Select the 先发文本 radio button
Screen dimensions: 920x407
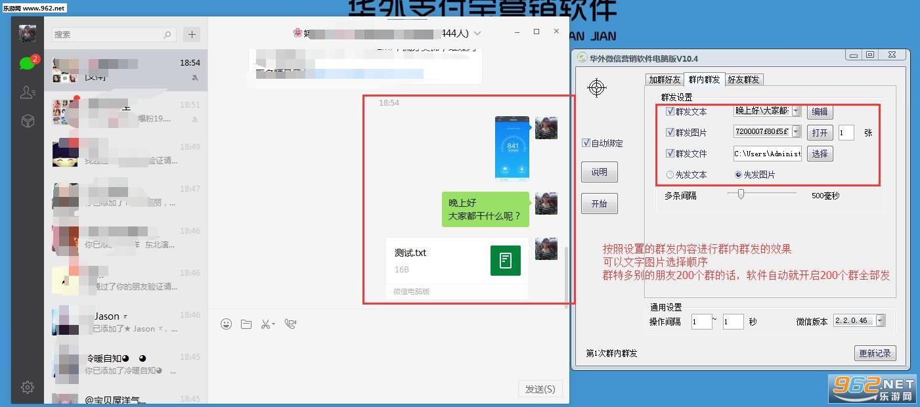click(x=670, y=175)
